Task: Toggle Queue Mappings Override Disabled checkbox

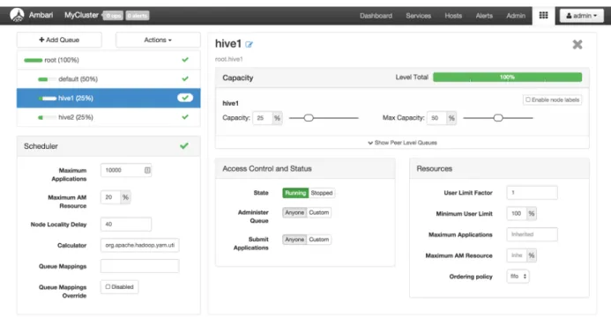Action: pos(108,287)
